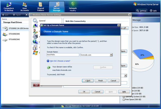Click the disabled Confirm button
The image size is (161, 109).
pos(103,67)
